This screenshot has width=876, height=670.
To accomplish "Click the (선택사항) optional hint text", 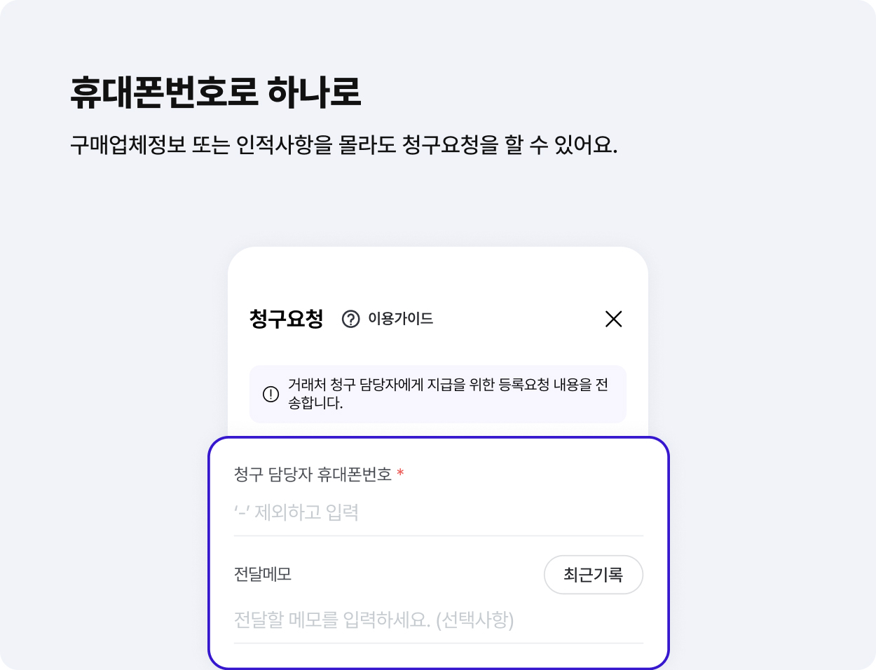I will coord(475,620).
